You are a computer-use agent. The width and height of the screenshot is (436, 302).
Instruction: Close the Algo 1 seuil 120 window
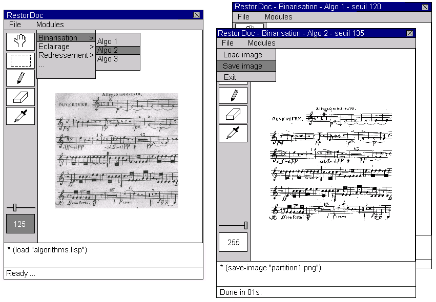pos(425,7)
